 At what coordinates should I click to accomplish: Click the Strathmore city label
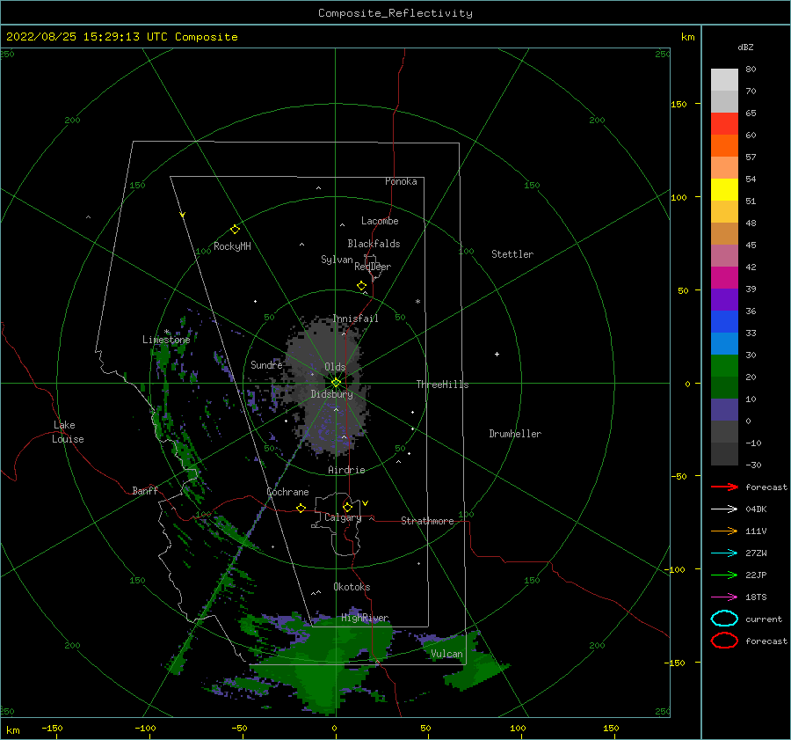coord(427,521)
